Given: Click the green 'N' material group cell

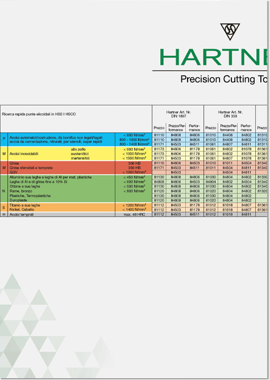Looking at the screenshot, I should point(4,191).
